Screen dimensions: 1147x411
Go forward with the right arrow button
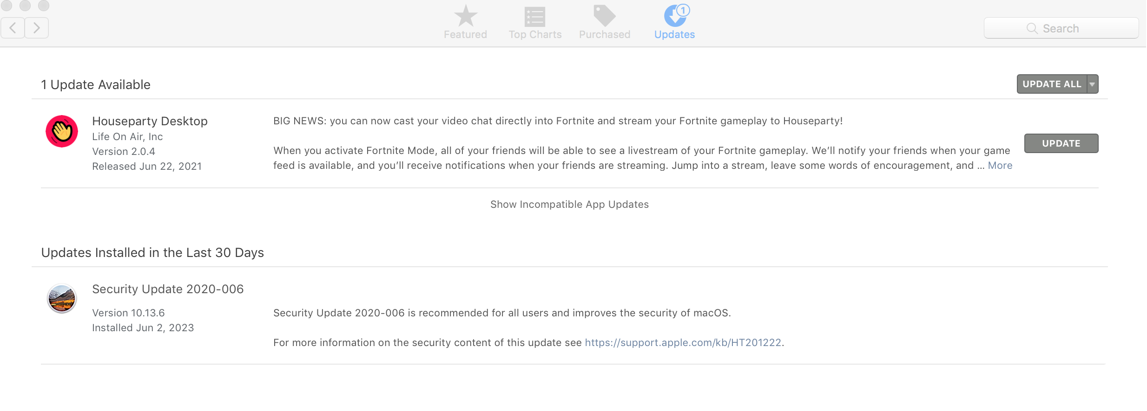37,28
